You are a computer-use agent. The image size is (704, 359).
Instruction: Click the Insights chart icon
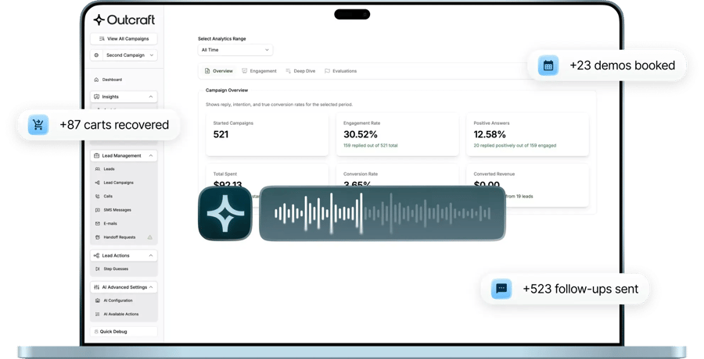point(96,97)
